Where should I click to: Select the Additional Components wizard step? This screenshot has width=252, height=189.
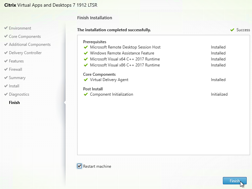tap(29, 45)
